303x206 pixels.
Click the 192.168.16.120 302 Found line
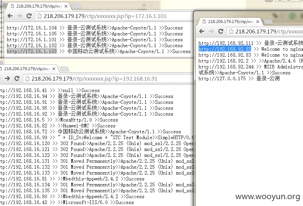(x=97, y=143)
